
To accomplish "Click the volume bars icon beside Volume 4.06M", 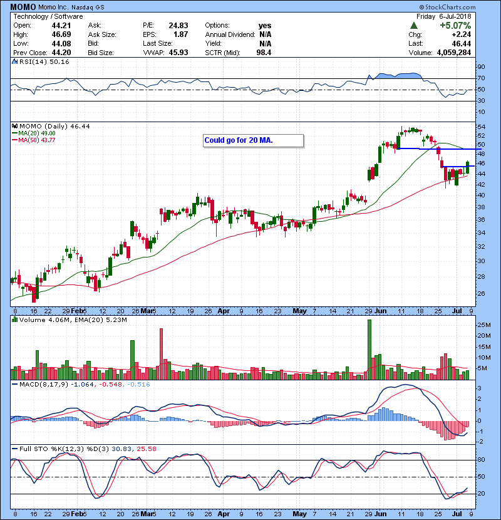I will [14, 320].
